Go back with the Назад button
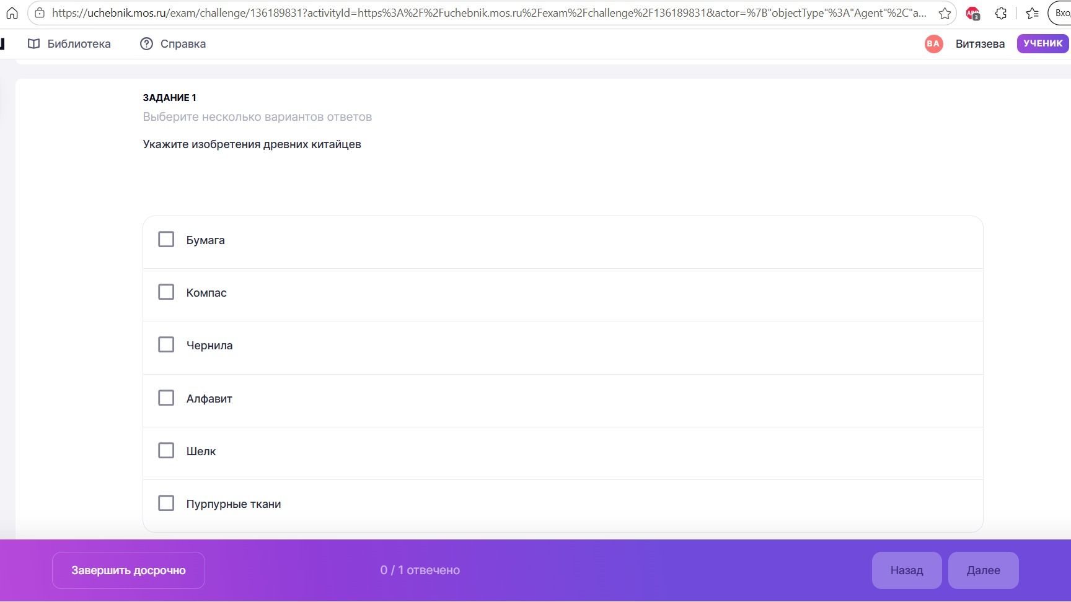The height and width of the screenshot is (602, 1071). point(907,570)
